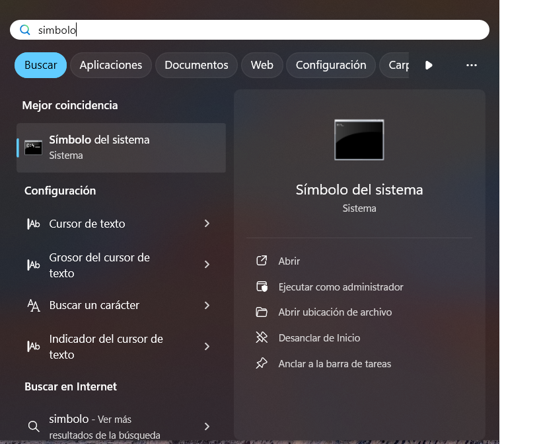Open the three-dots more options menu
Screen dimensions: 541x444
(471, 66)
